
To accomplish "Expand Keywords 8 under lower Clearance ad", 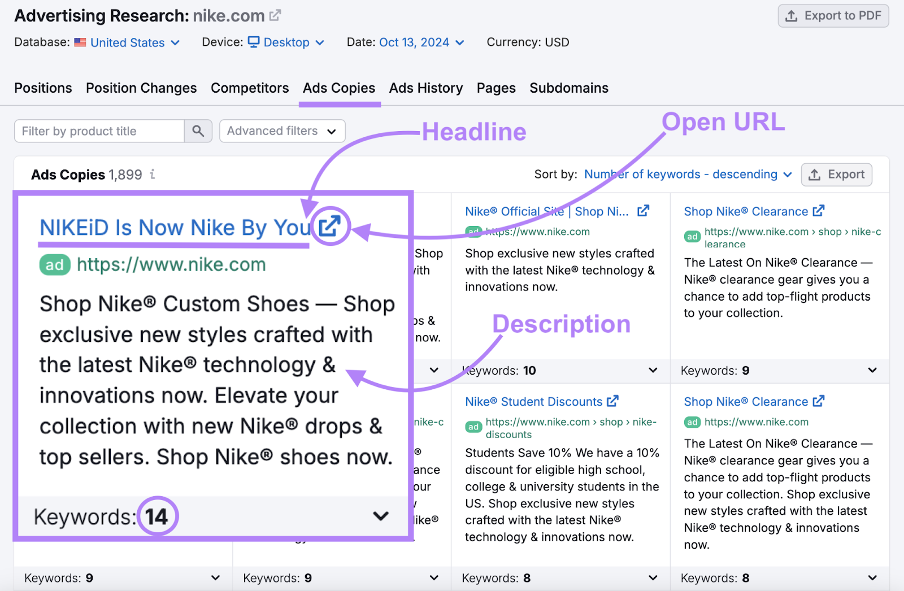I will (x=872, y=577).
